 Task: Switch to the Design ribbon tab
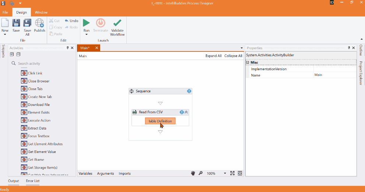point(21,12)
